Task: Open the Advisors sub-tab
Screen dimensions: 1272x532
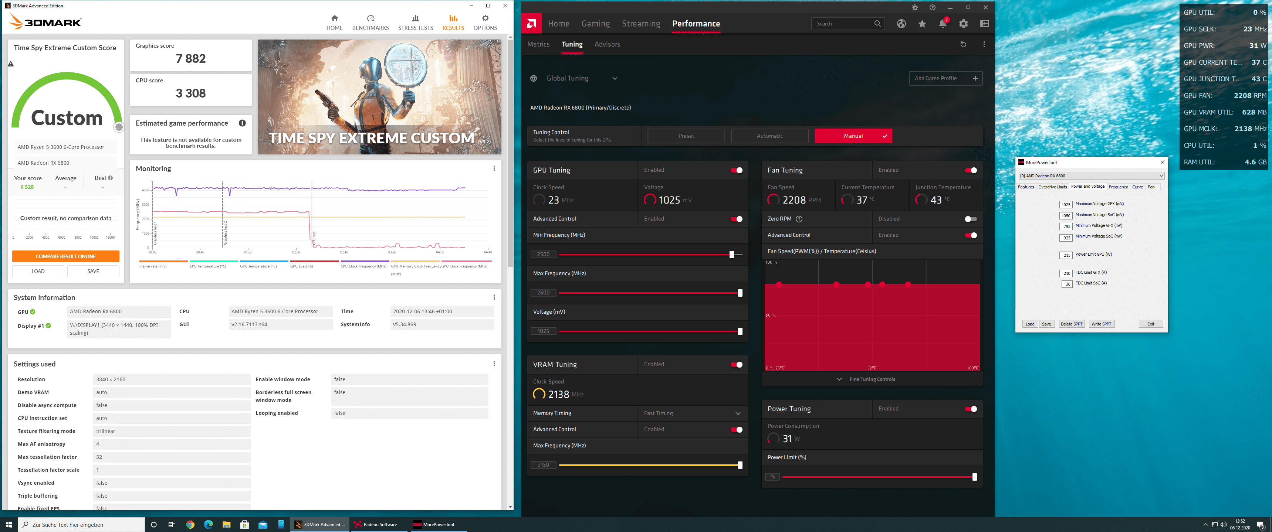Action: 607,44
